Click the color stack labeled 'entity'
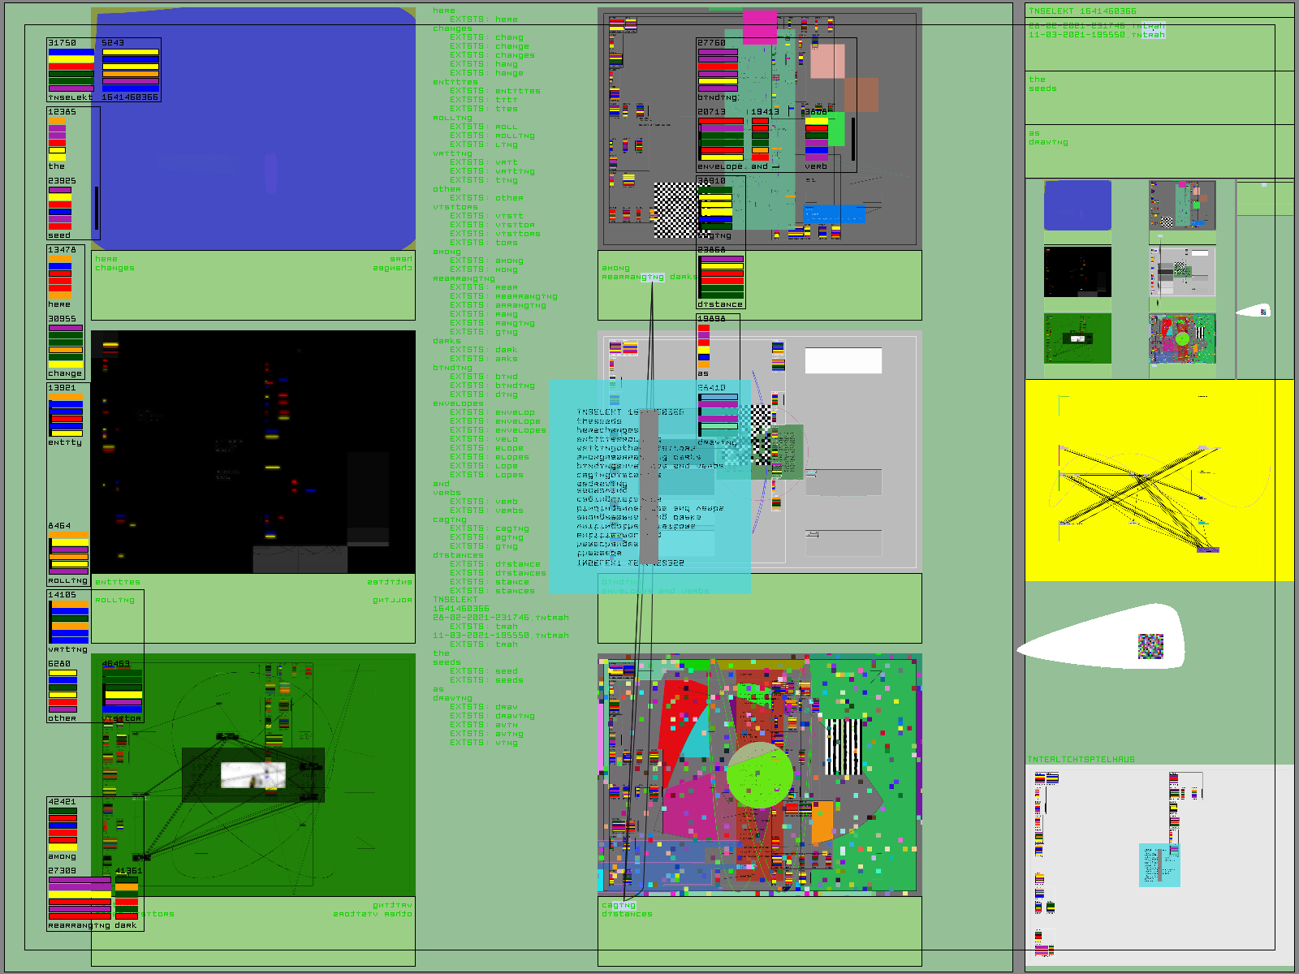Image resolution: width=1299 pixels, height=974 pixels. [x=65, y=416]
